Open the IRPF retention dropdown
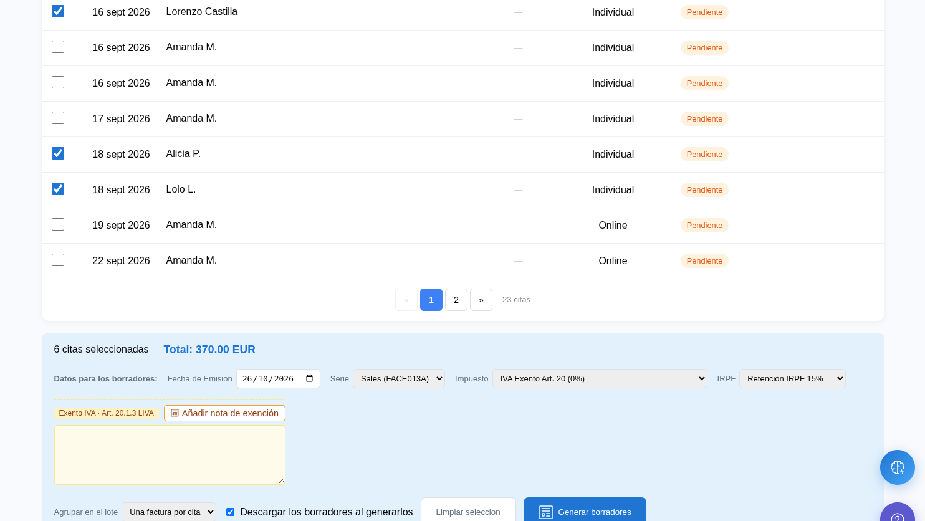The width and height of the screenshot is (925, 521). pyautogui.click(x=792, y=379)
